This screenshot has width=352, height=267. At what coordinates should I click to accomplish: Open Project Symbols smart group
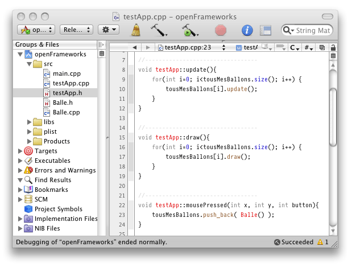(x=58, y=209)
